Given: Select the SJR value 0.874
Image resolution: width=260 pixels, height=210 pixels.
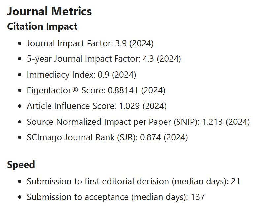Looking at the screenshot, I should 150,137.
